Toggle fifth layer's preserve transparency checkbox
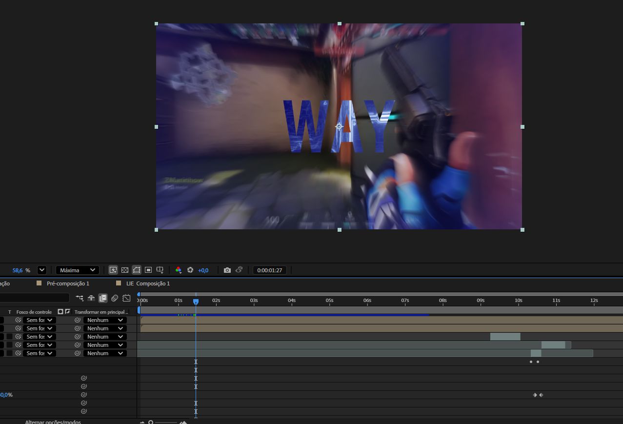The image size is (623, 424). [x=9, y=353]
